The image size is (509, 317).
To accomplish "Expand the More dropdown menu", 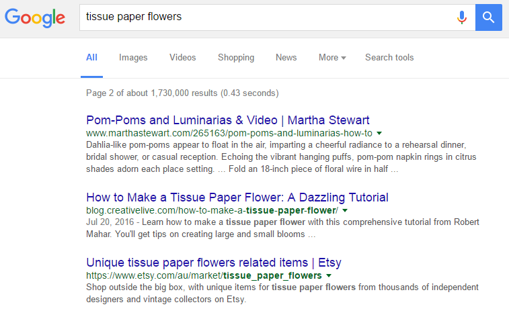I will 332,58.
